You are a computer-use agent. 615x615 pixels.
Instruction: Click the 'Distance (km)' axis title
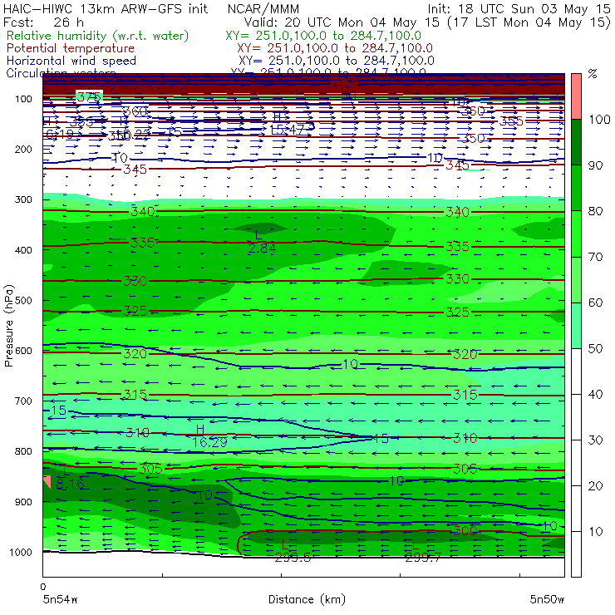click(307, 599)
